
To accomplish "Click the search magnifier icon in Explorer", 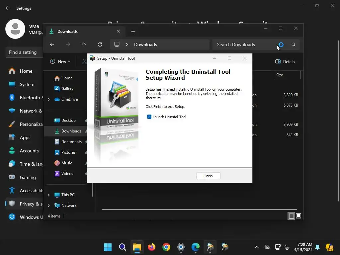I will pos(294,44).
